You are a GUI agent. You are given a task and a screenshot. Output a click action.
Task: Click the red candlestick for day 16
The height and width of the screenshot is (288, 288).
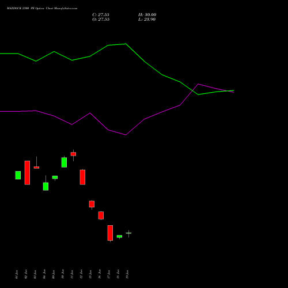(101, 215)
